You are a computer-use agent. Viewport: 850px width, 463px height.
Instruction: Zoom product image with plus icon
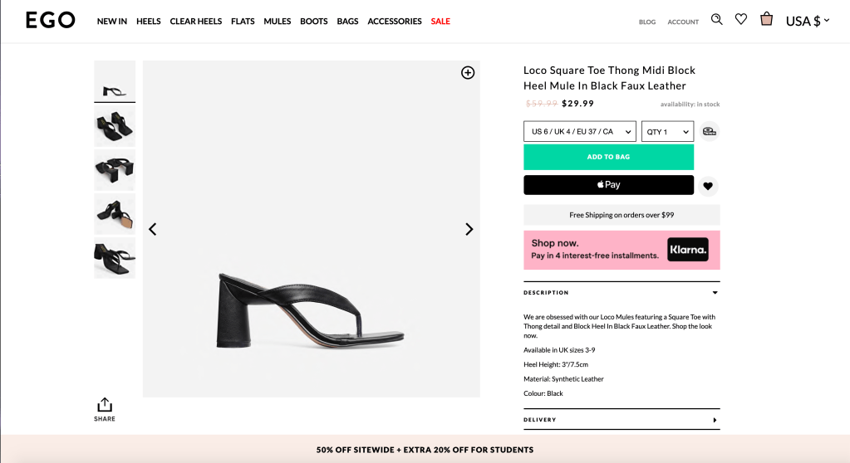coord(468,72)
